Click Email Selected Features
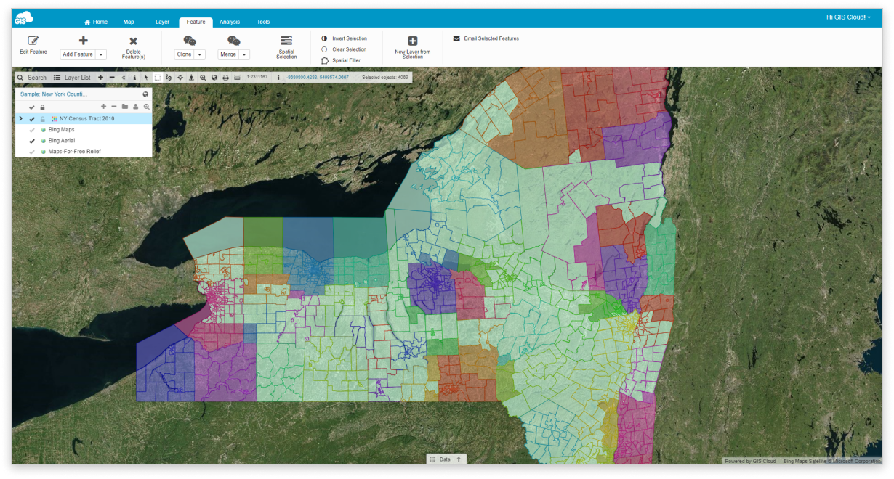The width and height of the screenshot is (894, 479). pos(486,38)
